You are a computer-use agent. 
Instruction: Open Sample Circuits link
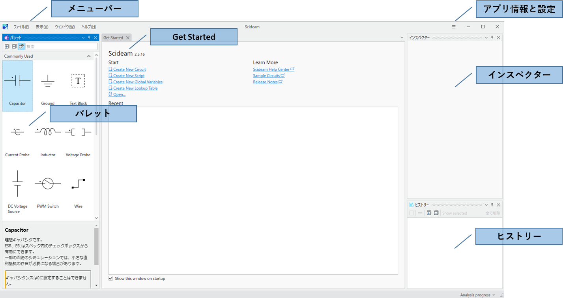click(x=269, y=76)
